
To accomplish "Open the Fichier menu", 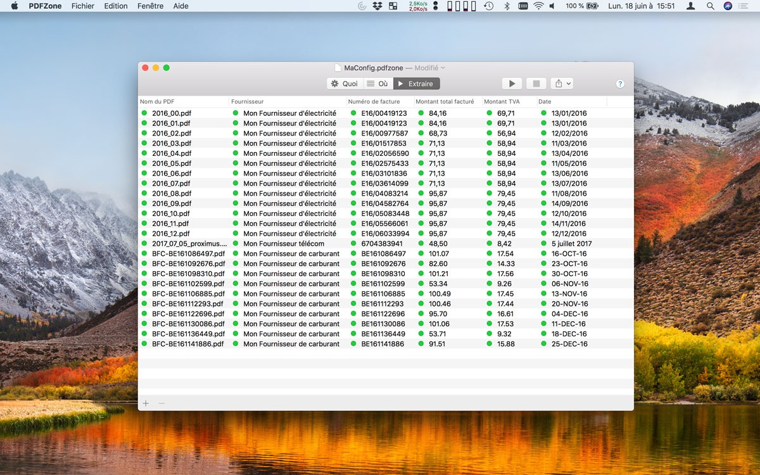I will (83, 6).
